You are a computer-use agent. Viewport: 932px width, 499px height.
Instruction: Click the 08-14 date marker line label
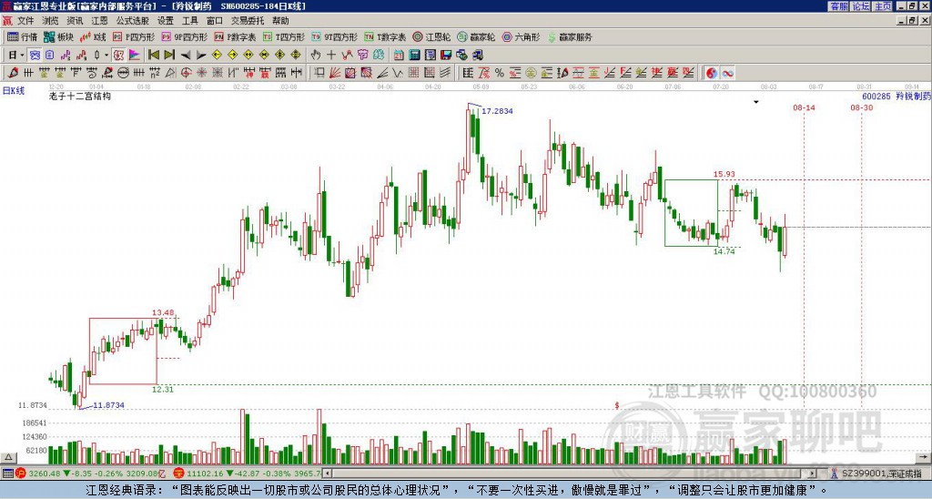click(804, 107)
